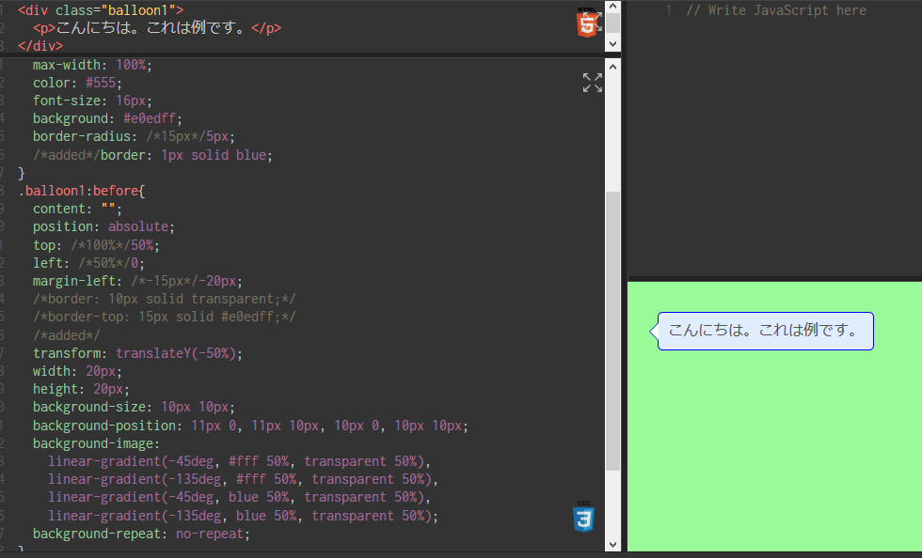Click the opening div class="balloon1" tag
922x558 pixels.
coord(101,10)
